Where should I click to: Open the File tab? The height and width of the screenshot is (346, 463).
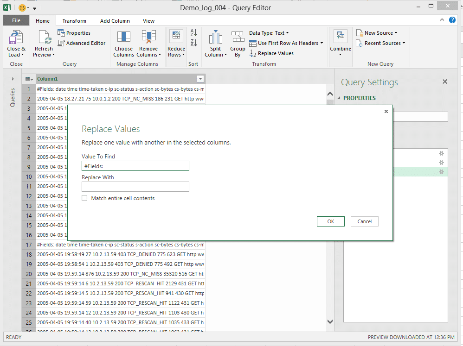(x=16, y=20)
